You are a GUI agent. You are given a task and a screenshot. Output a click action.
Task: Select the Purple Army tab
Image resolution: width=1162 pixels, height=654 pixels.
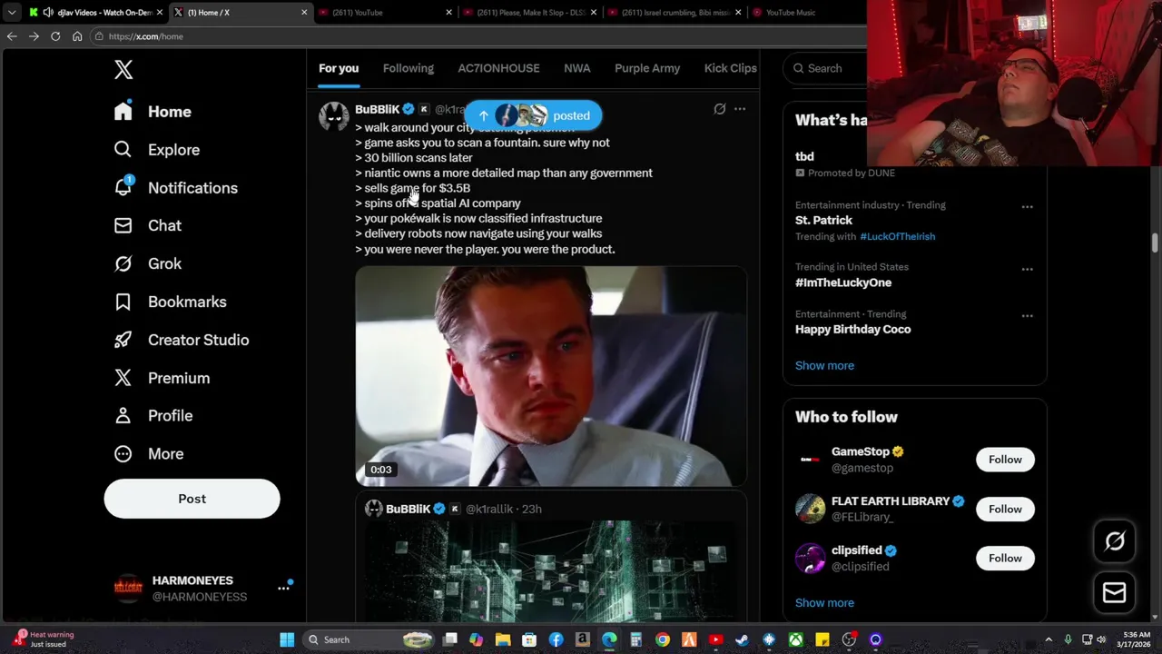[647, 68]
